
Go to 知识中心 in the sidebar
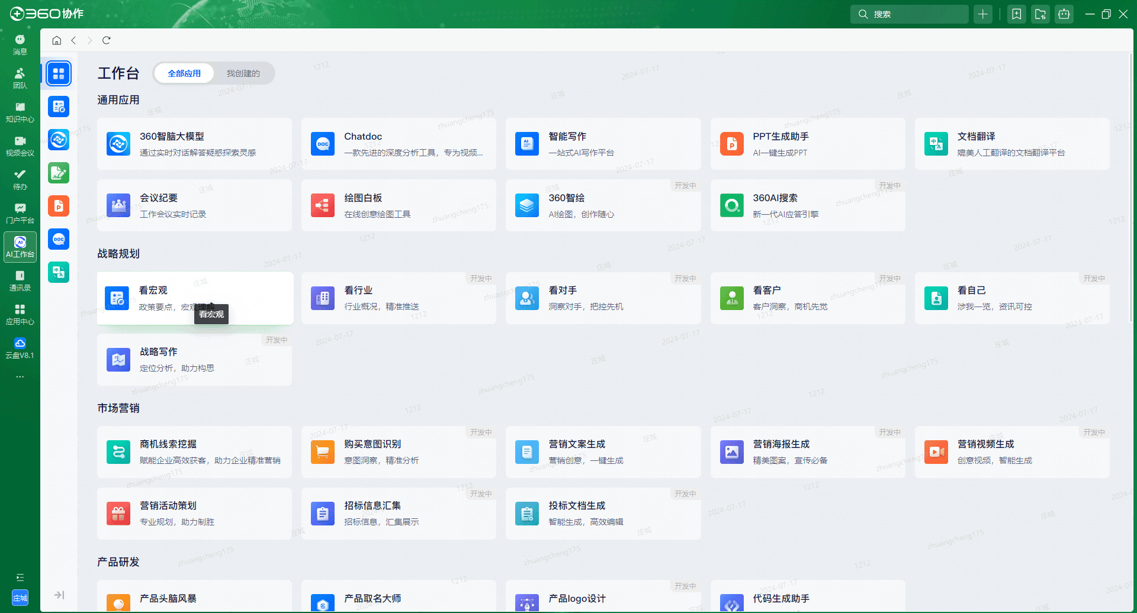point(20,112)
